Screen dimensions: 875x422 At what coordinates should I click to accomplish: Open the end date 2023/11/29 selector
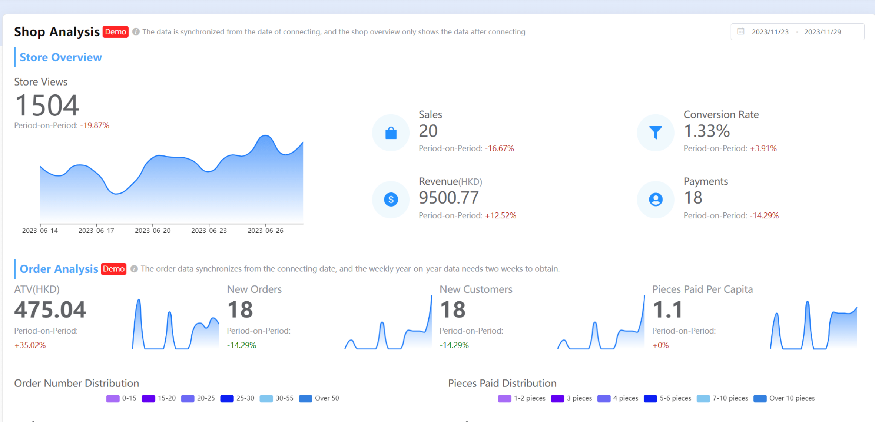tap(822, 32)
